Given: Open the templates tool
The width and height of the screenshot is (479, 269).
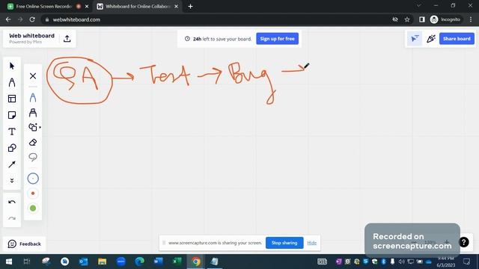Looking at the screenshot, I should pyautogui.click(x=12, y=99).
